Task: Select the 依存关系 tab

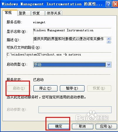Action: tap(54, 13)
